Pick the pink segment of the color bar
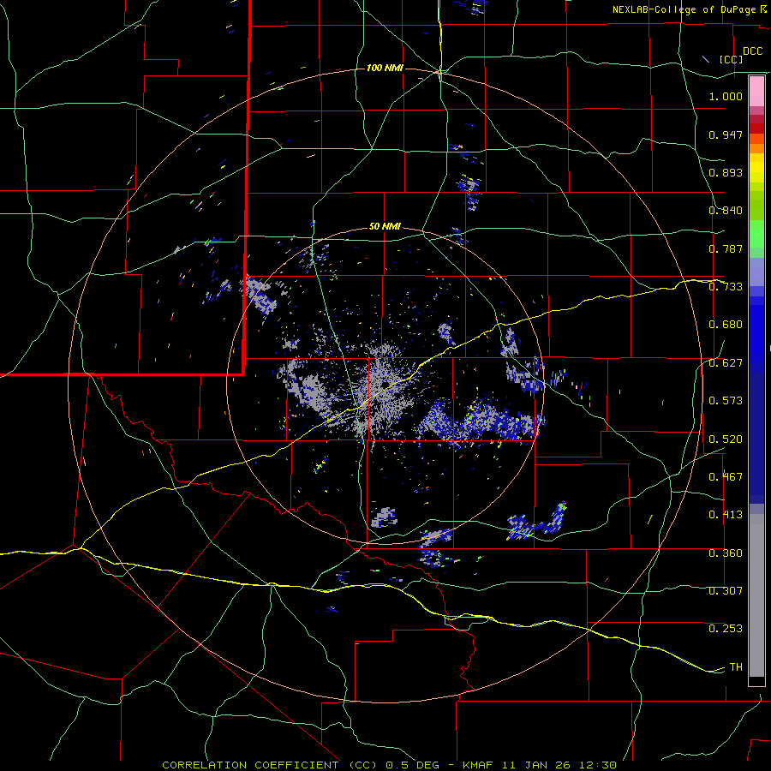Viewport: 771px width, 771px height. coord(756,92)
